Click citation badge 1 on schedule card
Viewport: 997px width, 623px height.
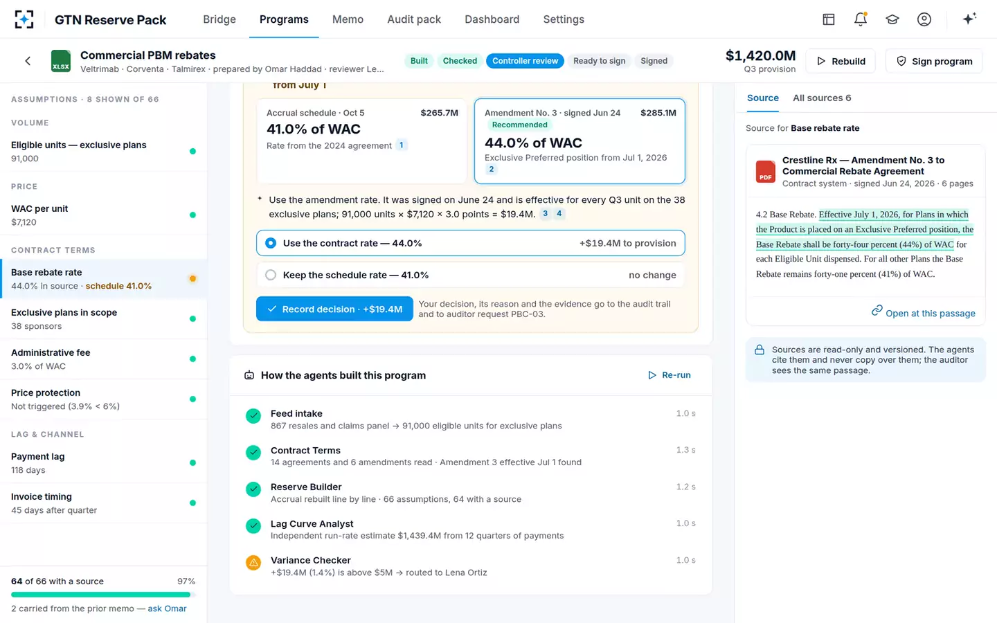(401, 145)
